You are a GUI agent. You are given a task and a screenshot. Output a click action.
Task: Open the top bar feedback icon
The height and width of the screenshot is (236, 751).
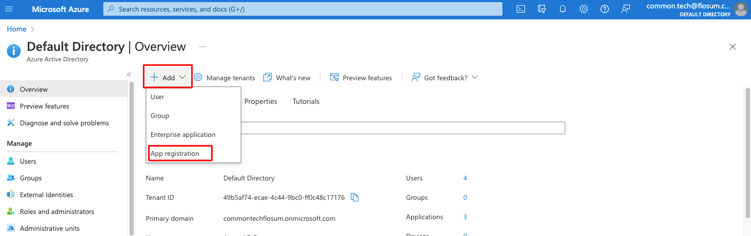pos(625,9)
